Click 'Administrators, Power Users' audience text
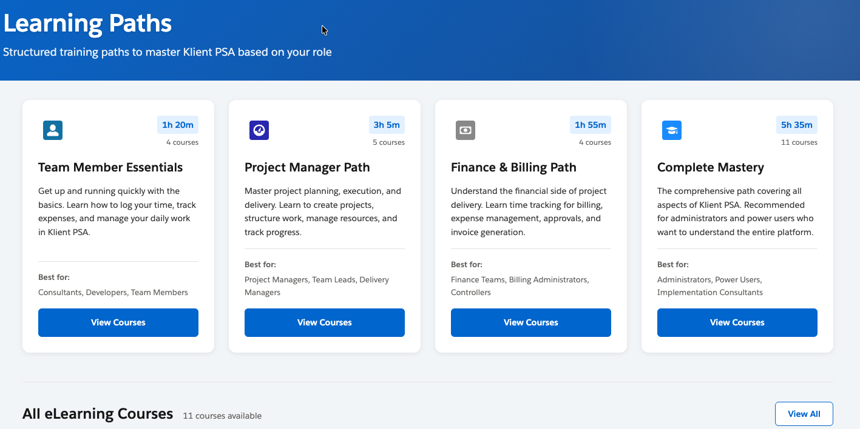Viewport: 860px width, 429px height. click(710, 286)
